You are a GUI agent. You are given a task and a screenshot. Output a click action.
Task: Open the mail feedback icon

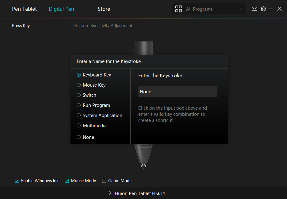click(x=254, y=9)
